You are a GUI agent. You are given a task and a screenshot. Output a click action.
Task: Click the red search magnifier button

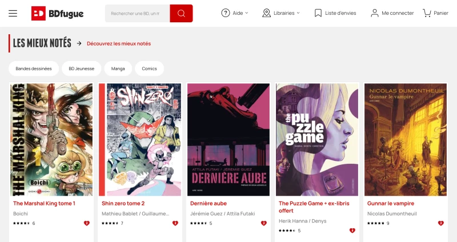(181, 13)
